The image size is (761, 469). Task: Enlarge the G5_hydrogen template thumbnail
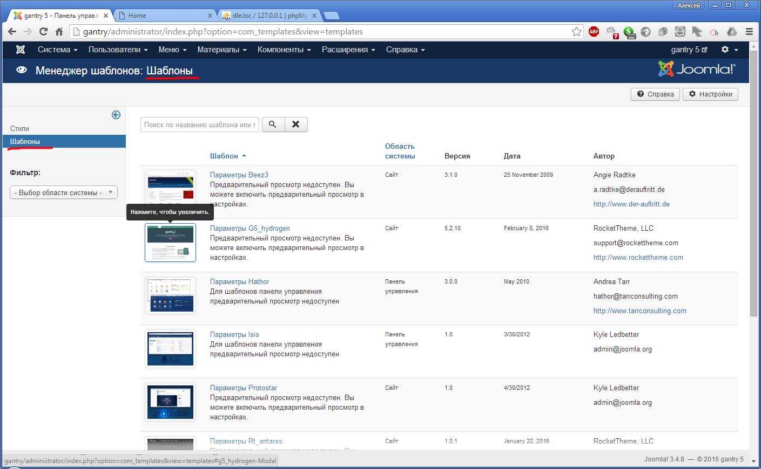coord(170,243)
